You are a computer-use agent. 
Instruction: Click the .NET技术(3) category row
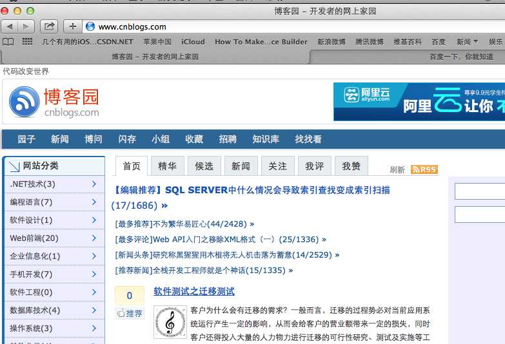coord(54,184)
